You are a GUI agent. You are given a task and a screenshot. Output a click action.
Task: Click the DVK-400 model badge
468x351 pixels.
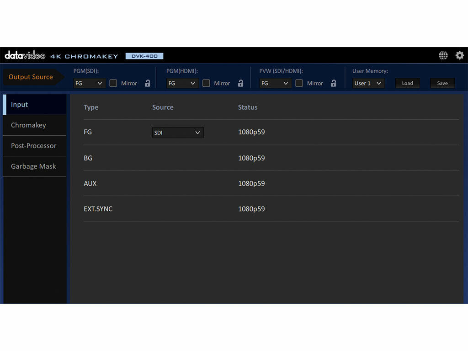point(144,56)
